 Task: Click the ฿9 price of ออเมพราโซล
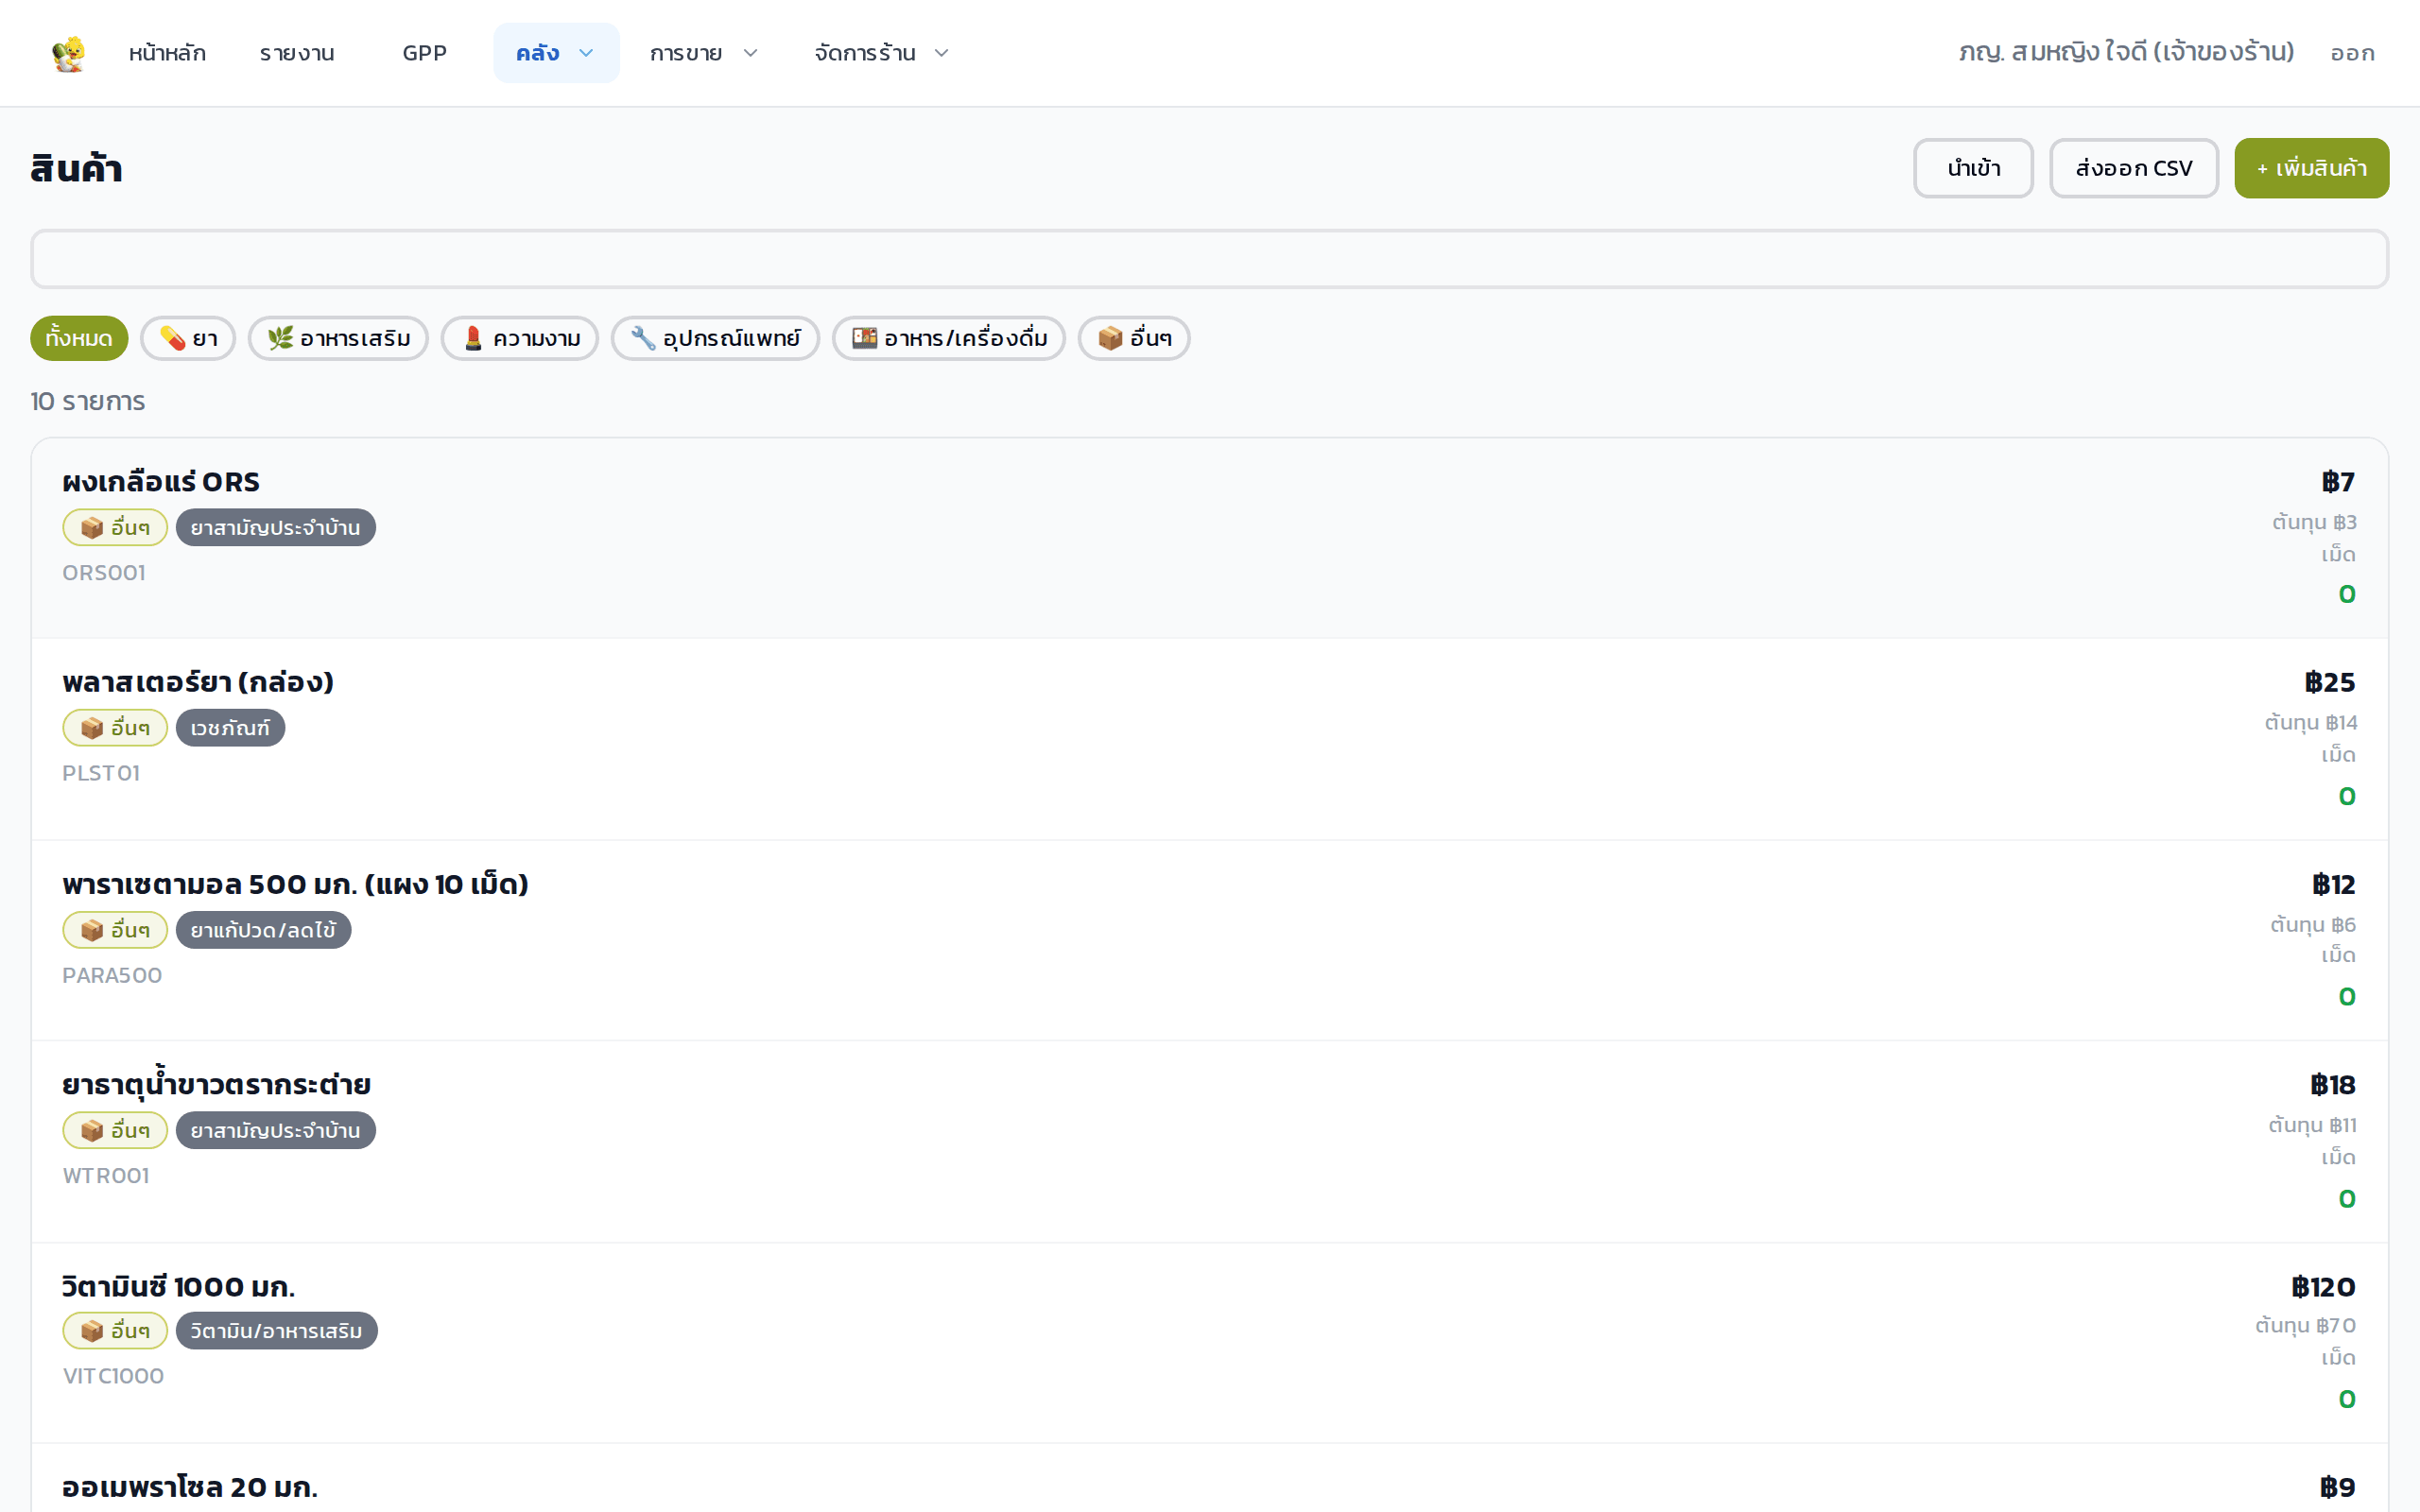click(x=2338, y=1488)
